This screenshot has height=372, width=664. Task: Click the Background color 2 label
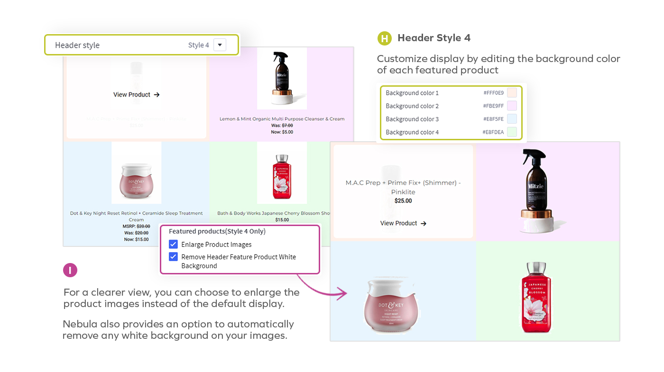point(412,106)
